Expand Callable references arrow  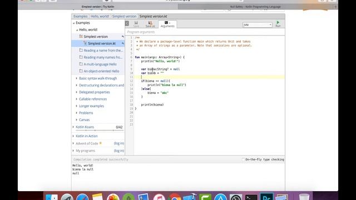pyautogui.click(x=77, y=99)
